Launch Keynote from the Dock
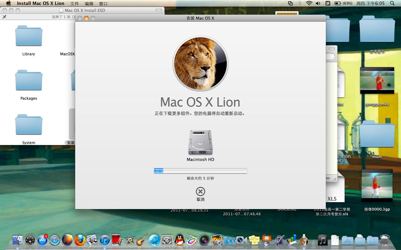Image resolution: width=401 pixels, height=250 pixels. [x=267, y=240]
